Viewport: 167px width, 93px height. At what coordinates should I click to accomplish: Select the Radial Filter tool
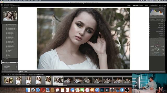(160, 20)
